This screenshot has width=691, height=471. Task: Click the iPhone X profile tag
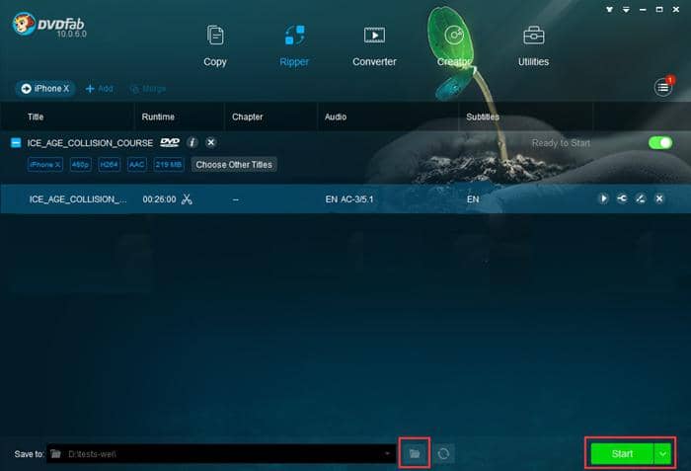click(x=45, y=165)
